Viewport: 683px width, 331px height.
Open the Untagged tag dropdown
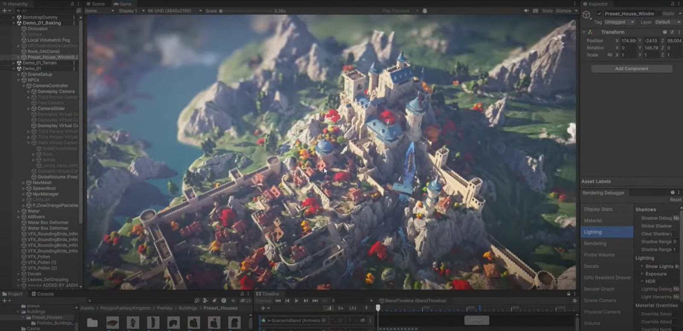tap(619, 22)
